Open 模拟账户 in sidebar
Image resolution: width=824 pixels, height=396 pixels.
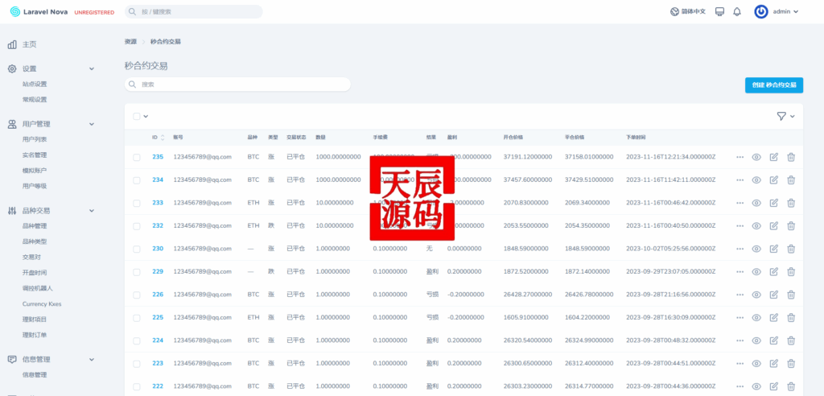coord(35,171)
